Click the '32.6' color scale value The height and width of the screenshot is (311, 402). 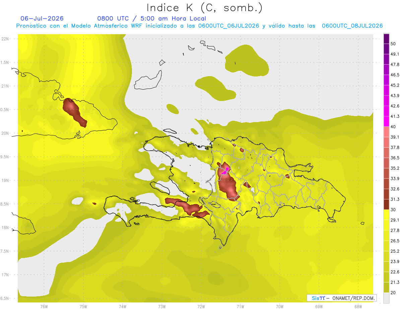[395, 189]
